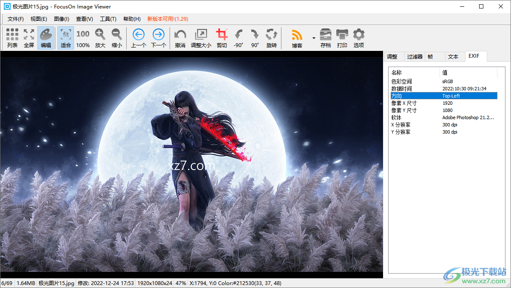This screenshot has height=288, width=511.
Task: Click the 缩小 zoom out magnifier
Action: click(116, 38)
